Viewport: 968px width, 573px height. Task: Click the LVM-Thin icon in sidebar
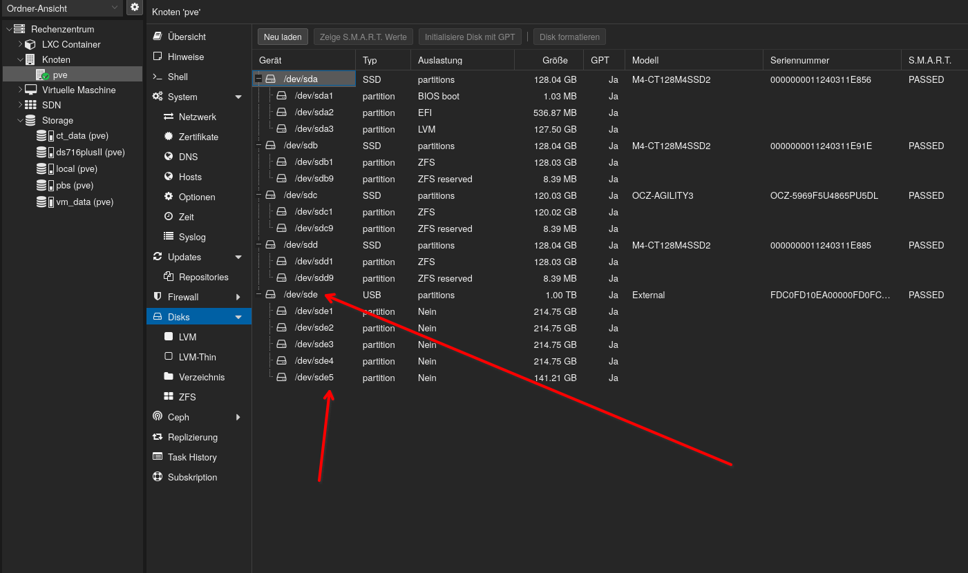click(x=169, y=357)
